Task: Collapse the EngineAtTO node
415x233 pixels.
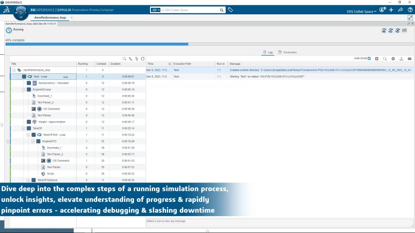Action: 33,142
